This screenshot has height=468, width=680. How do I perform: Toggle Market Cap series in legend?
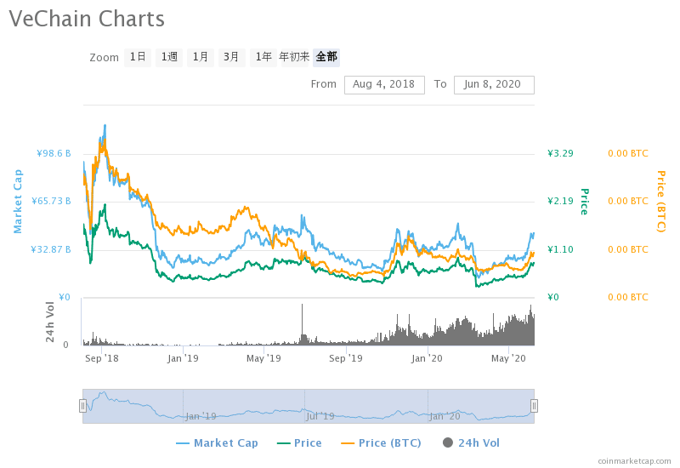[218, 442]
